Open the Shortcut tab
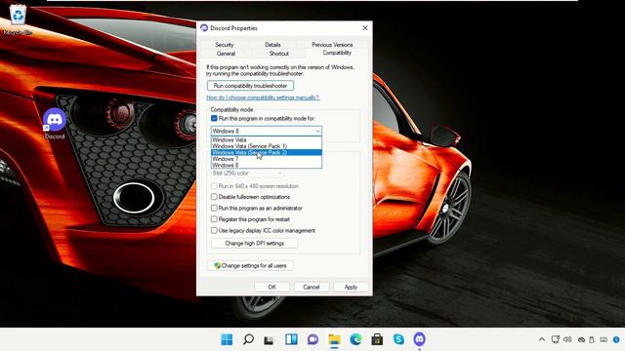The height and width of the screenshot is (351, 625). point(278,54)
